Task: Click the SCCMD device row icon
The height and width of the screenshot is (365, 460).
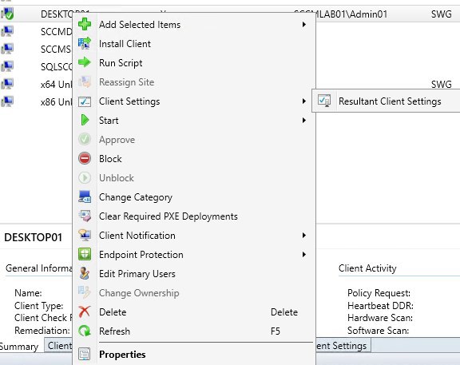Action: pyautogui.click(x=7, y=31)
